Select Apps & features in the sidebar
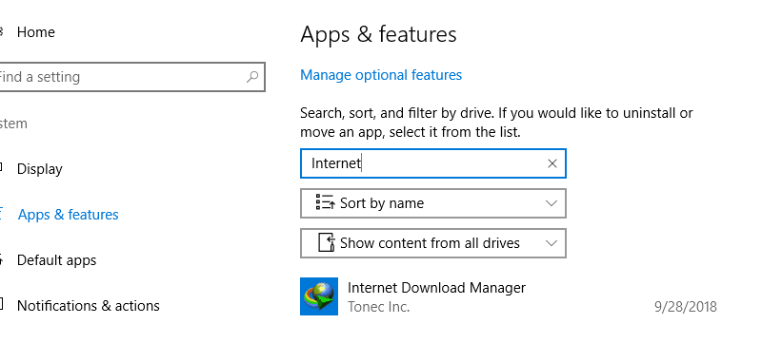 (68, 215)
